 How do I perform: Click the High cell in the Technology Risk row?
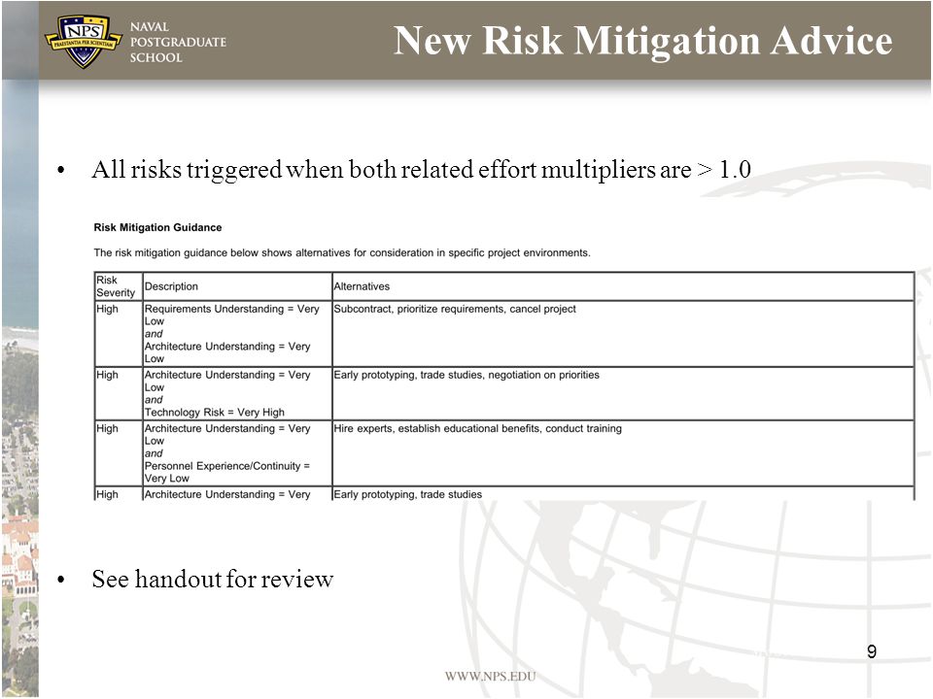pos(118,393)
